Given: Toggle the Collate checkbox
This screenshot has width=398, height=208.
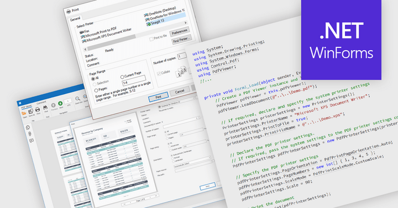Looking at the screenshot, I should pyautogui.click(x=159, y=74).
